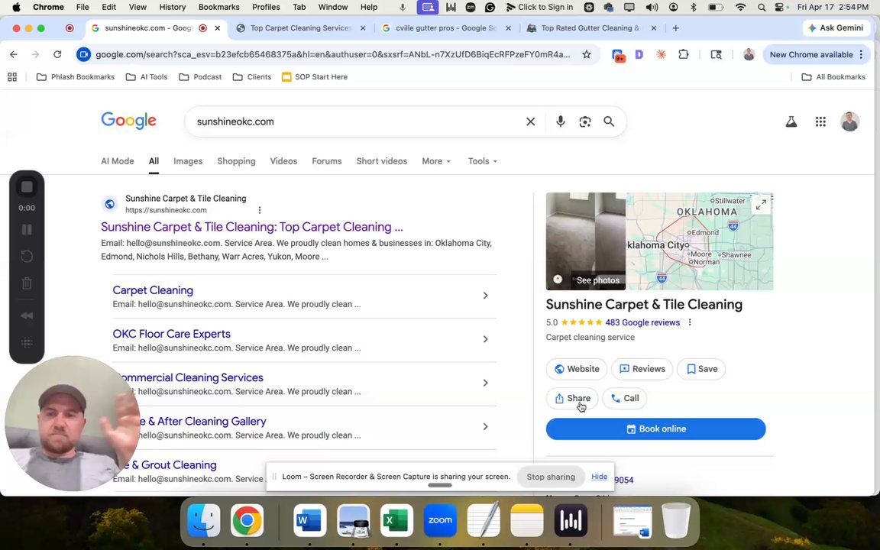The height and width of the screenshot is (550, 880).
Task: Open Microsoft Word from the Dock
Action: point(310,520)
